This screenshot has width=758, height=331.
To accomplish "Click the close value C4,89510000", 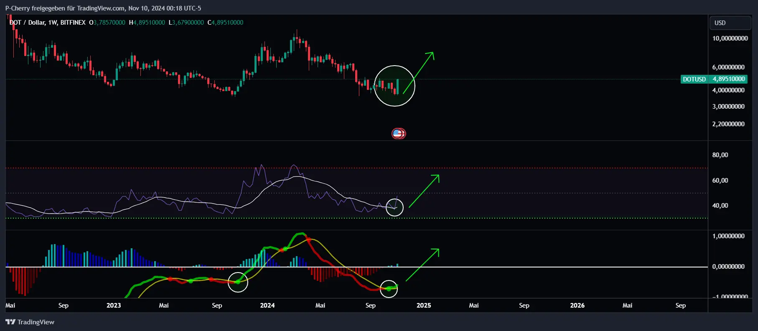I will (225, 23).
